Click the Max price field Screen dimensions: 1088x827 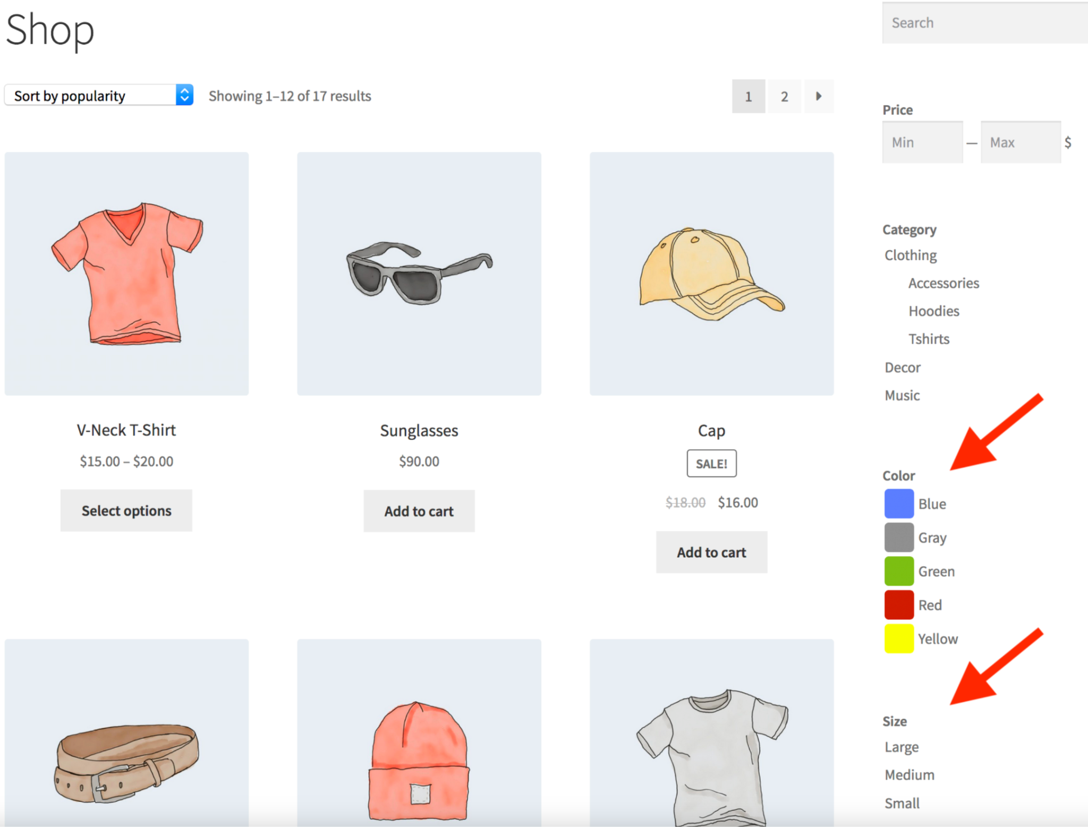pos(1020,142)
